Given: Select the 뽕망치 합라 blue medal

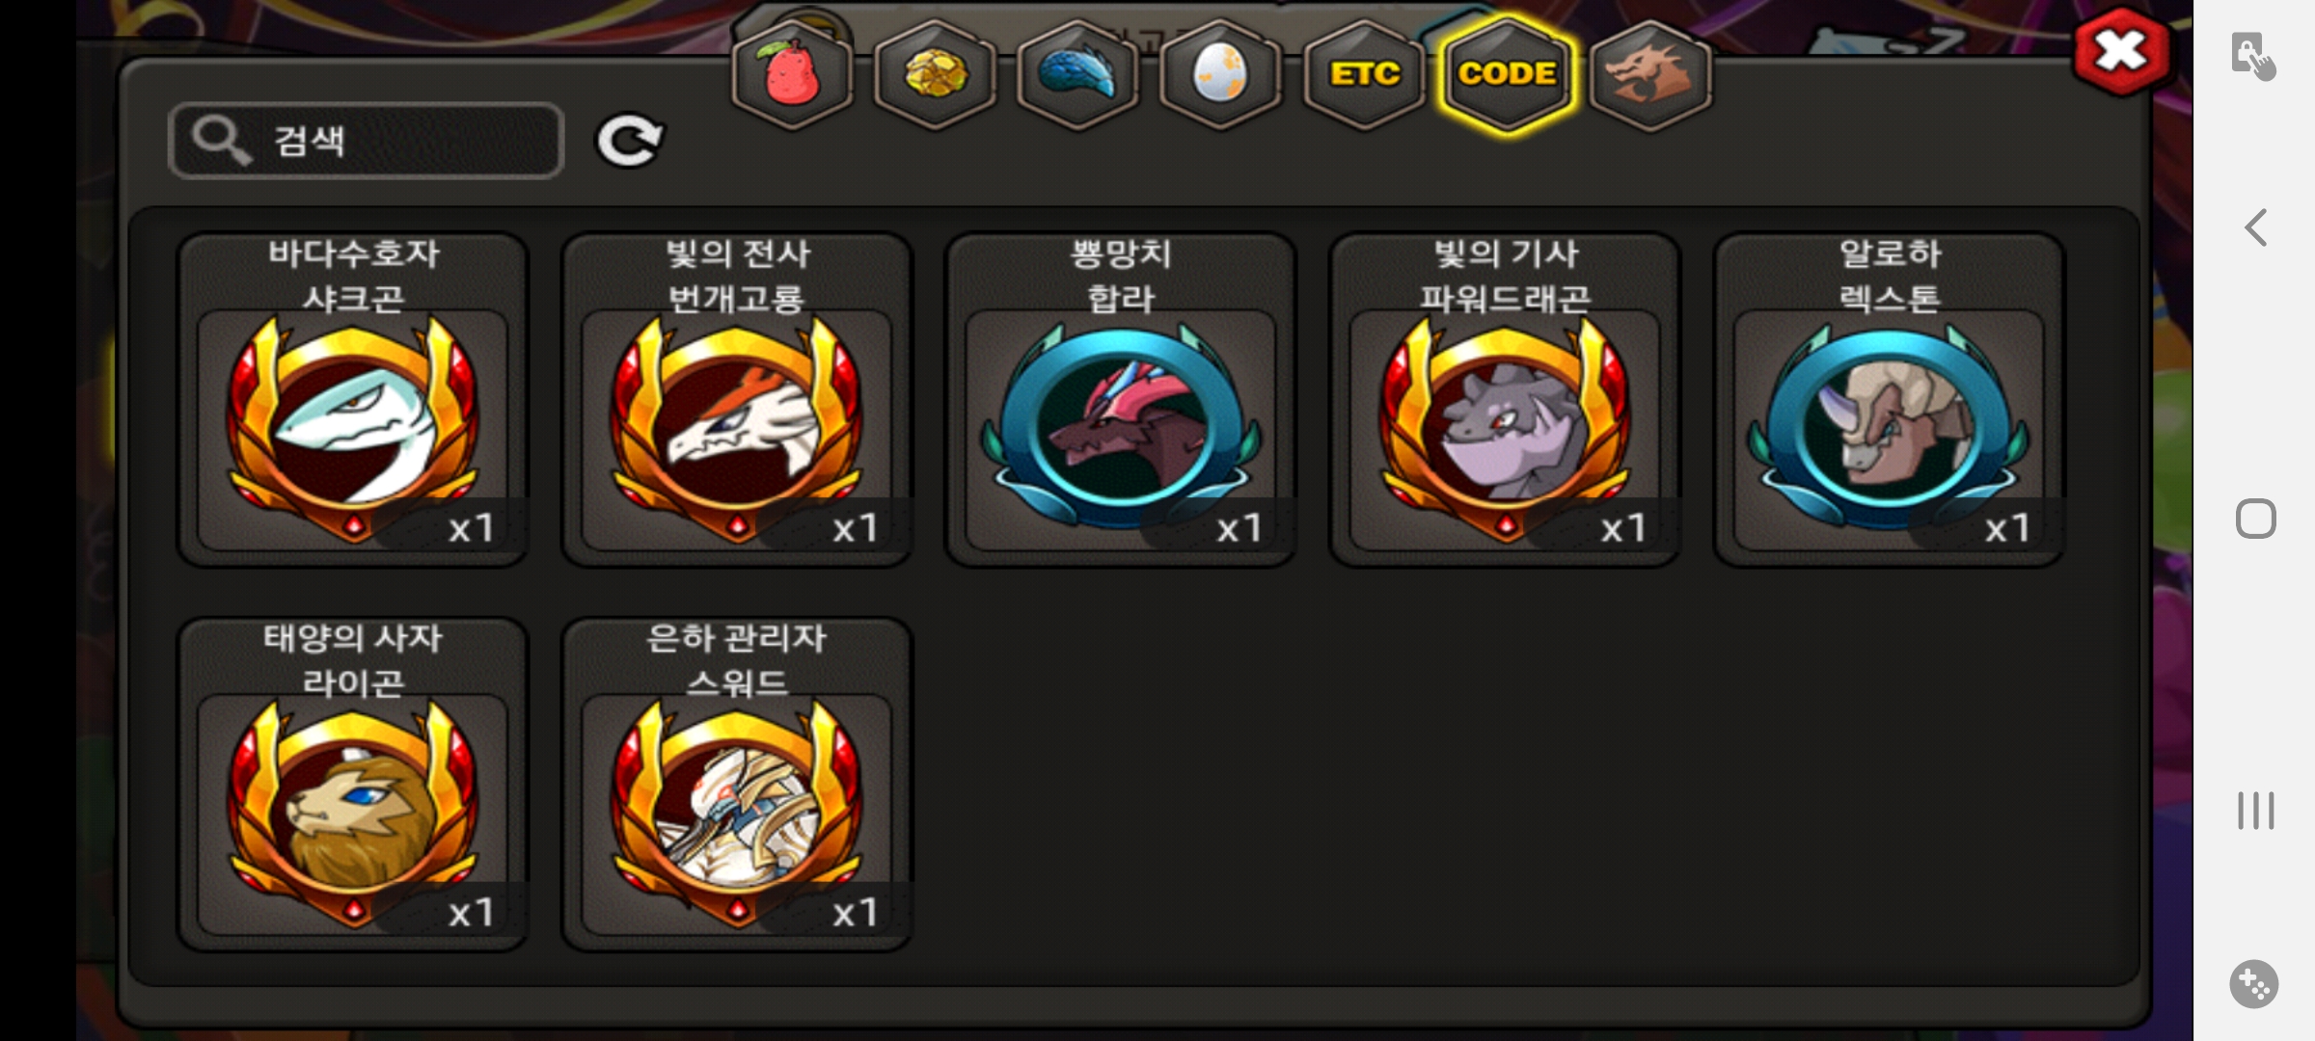Looking at the screenshot, I should 1121,399.
